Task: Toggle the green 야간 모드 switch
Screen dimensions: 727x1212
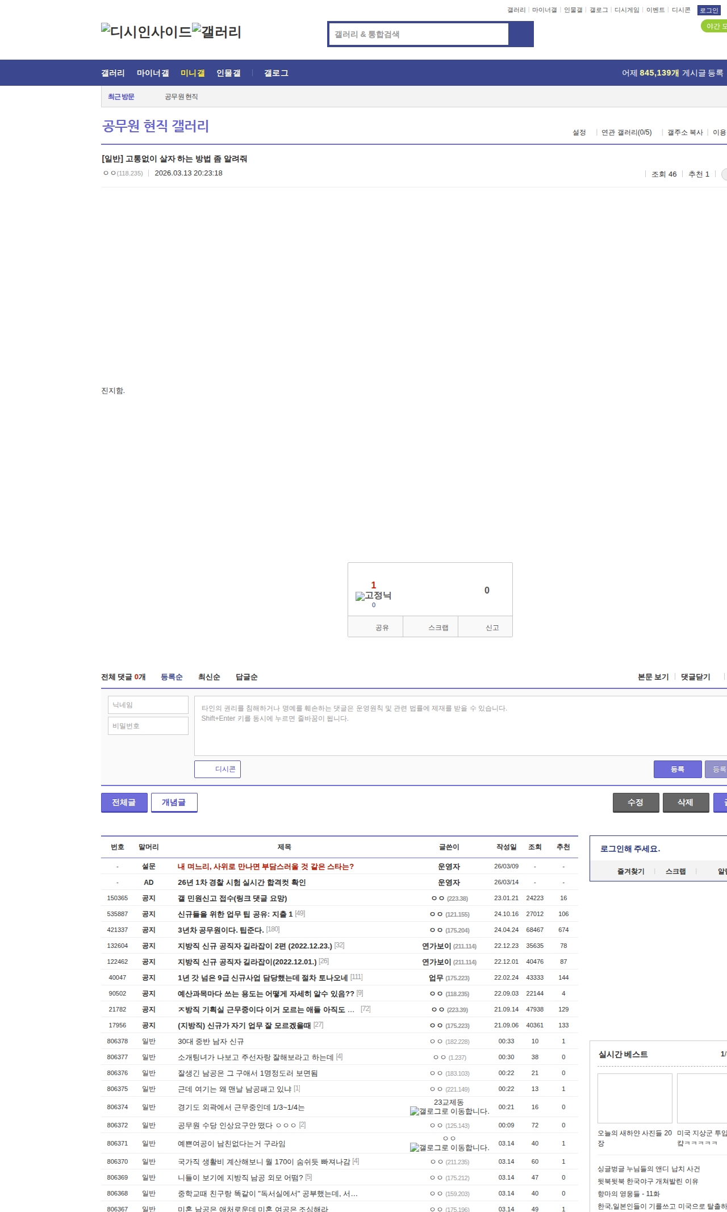Action: 715,26
